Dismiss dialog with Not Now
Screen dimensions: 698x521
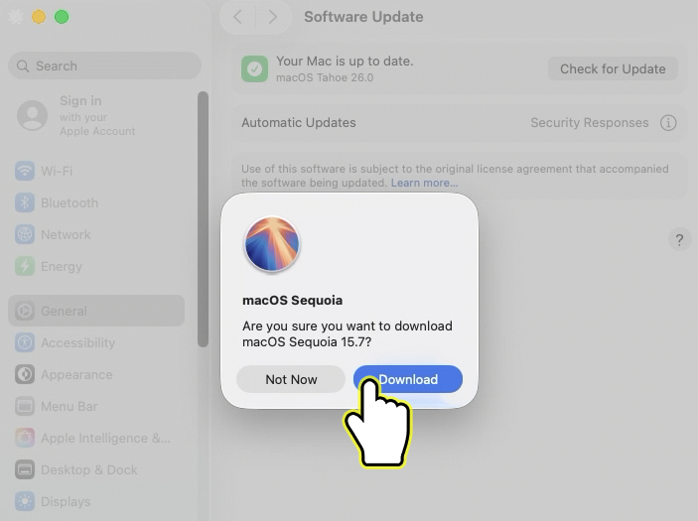click(x=291, y=379)
